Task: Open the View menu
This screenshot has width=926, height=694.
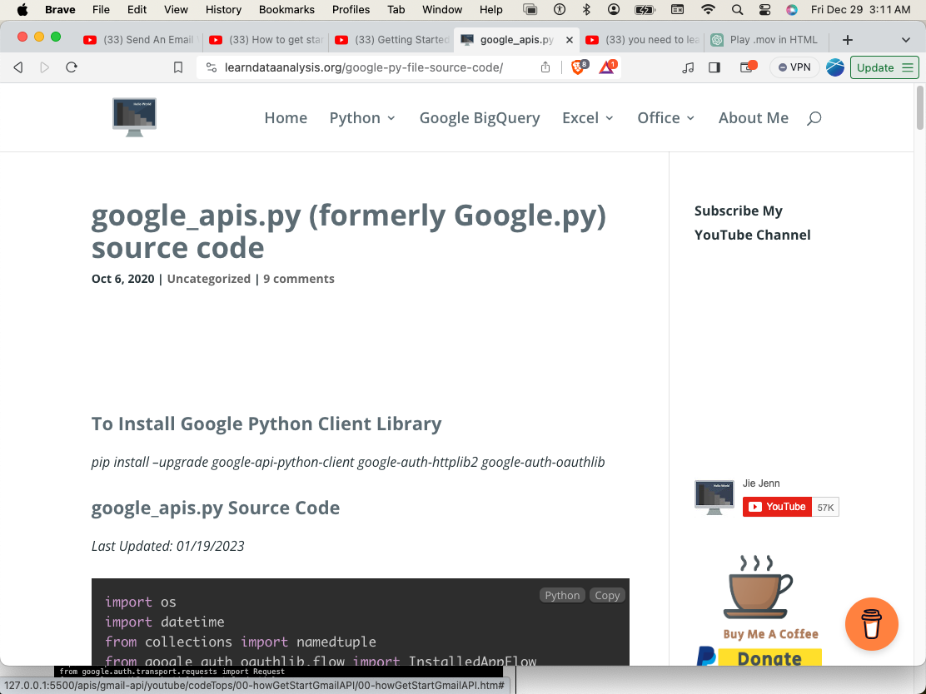Action: tap(176, 9)
